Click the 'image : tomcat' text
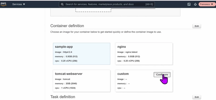The width and height of the screenshot is (216, 100). click(x=62, y=79)
